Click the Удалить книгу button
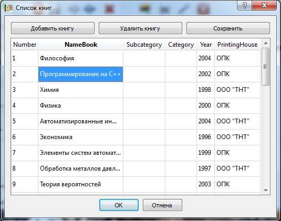The width and height of the screenshot is (281, 221). (x=140, y=28)
